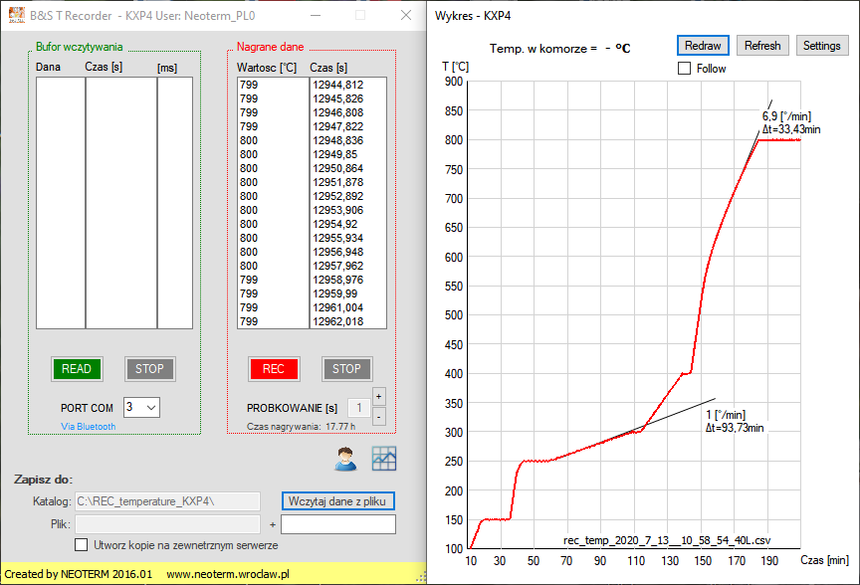This screenshot has height=585, width=860.
Task: Click the '6,9 [°/min]' slope annotation
Action: coord(786,116)
